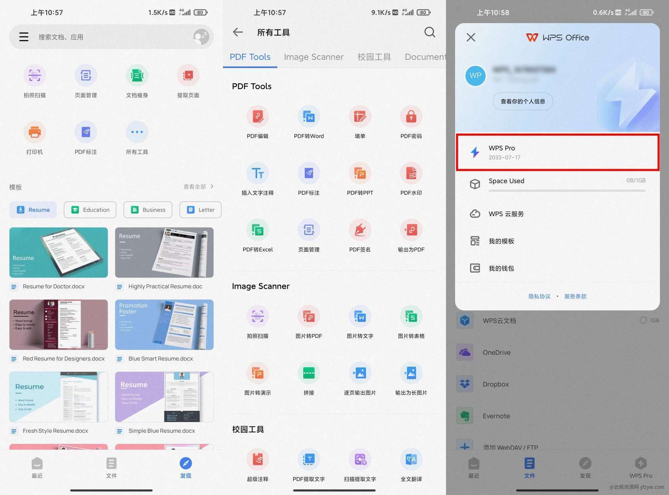This screenshot has width=669, height=495.
Task: Open the 打印机 printer tool
Action: [35, 138]
